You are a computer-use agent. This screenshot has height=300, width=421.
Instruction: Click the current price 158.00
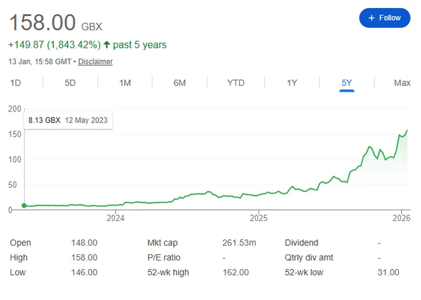click(43, 22)
